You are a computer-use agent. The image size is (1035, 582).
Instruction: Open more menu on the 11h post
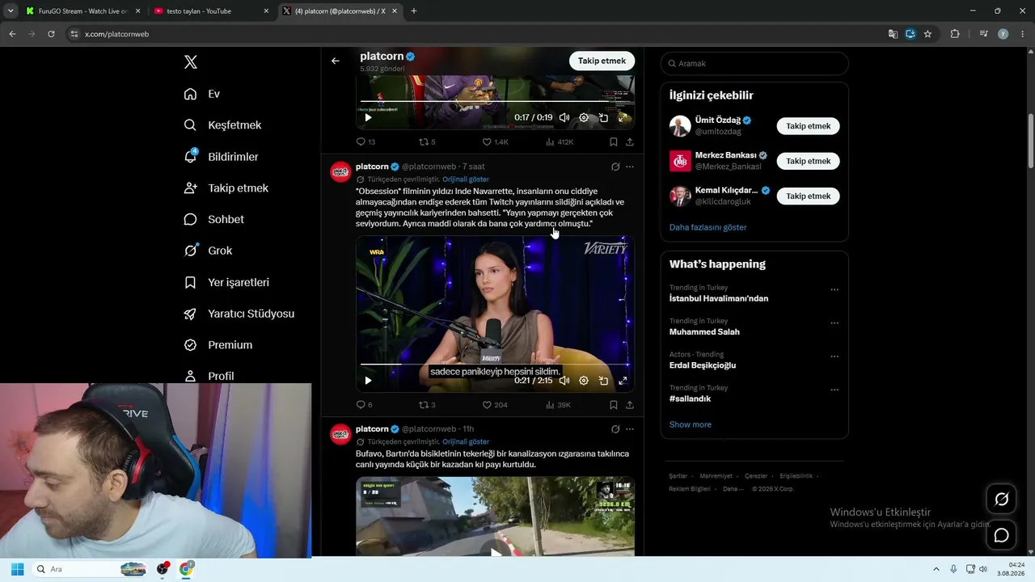coord(630,429)
